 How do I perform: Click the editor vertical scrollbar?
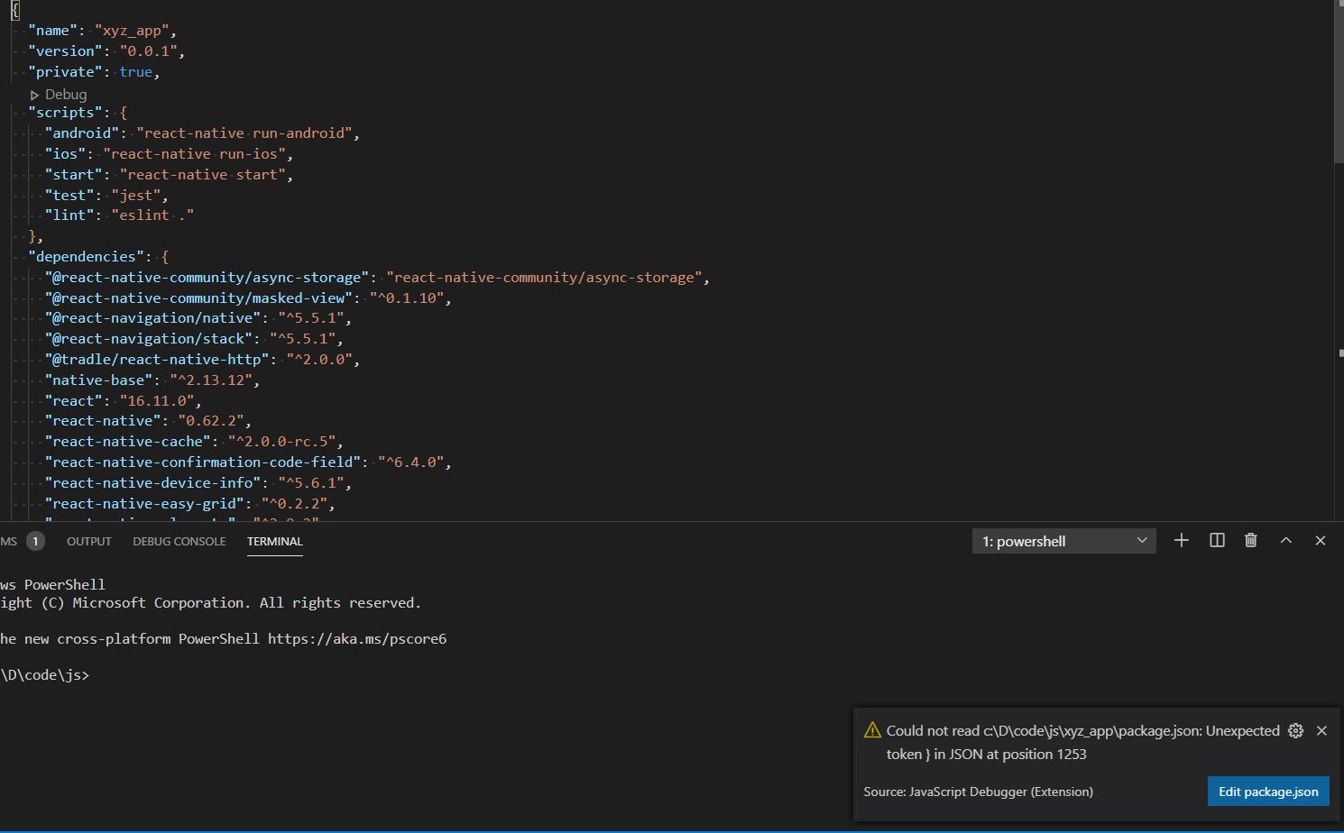[1338, 81]
